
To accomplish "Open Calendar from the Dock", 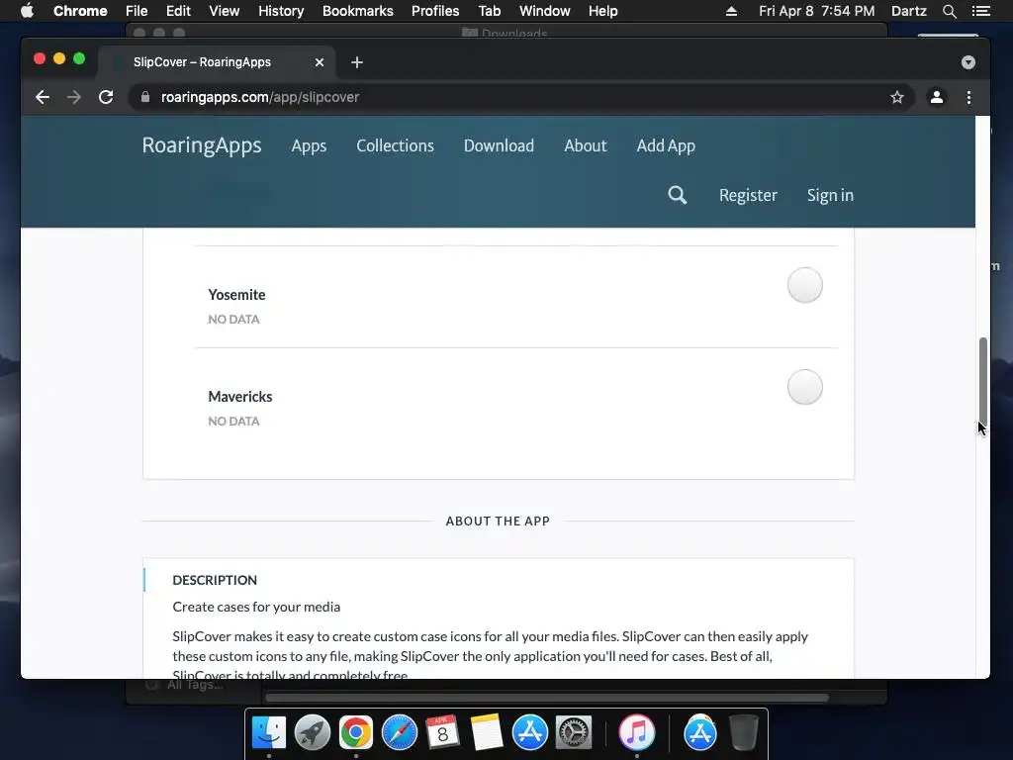I will (x=442, y=732).
